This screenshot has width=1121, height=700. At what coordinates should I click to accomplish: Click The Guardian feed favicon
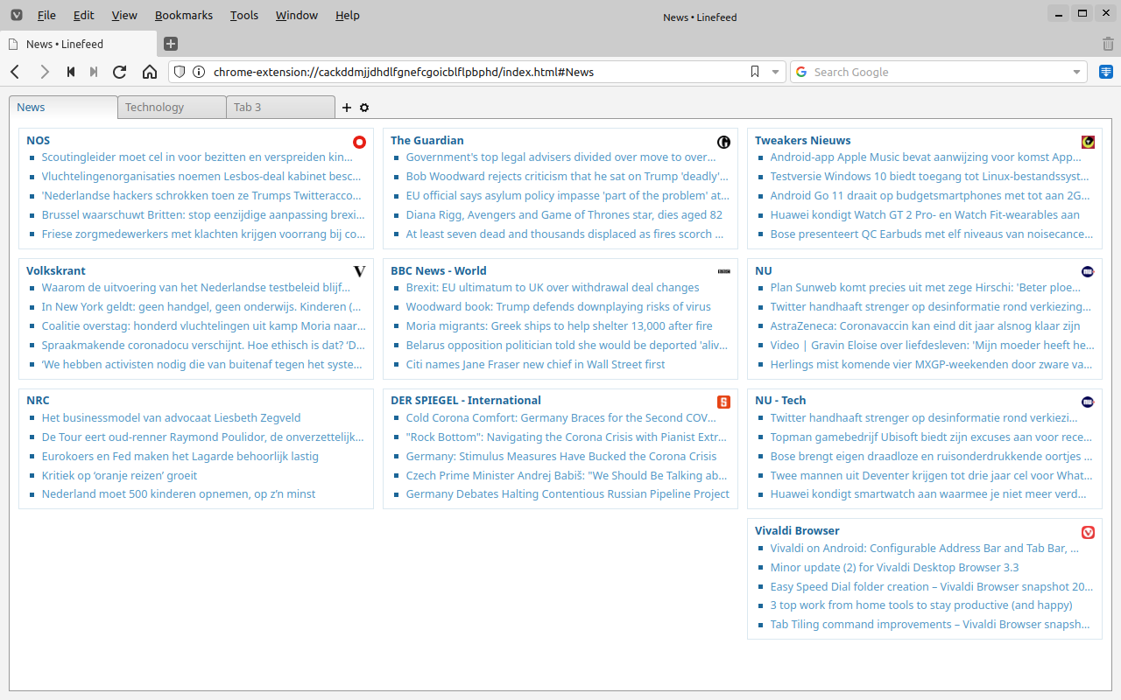[x=723, y=142]
